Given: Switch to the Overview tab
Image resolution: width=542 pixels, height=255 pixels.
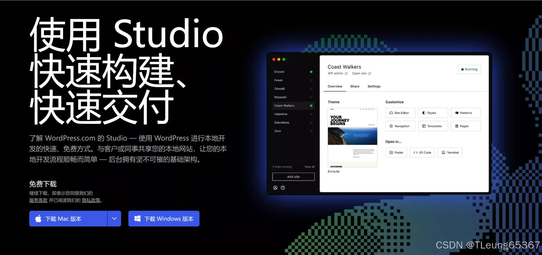Looking at the screenshot, I should click(335, 86).
